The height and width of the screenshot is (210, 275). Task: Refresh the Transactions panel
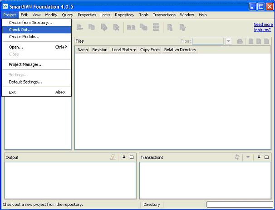237,157
